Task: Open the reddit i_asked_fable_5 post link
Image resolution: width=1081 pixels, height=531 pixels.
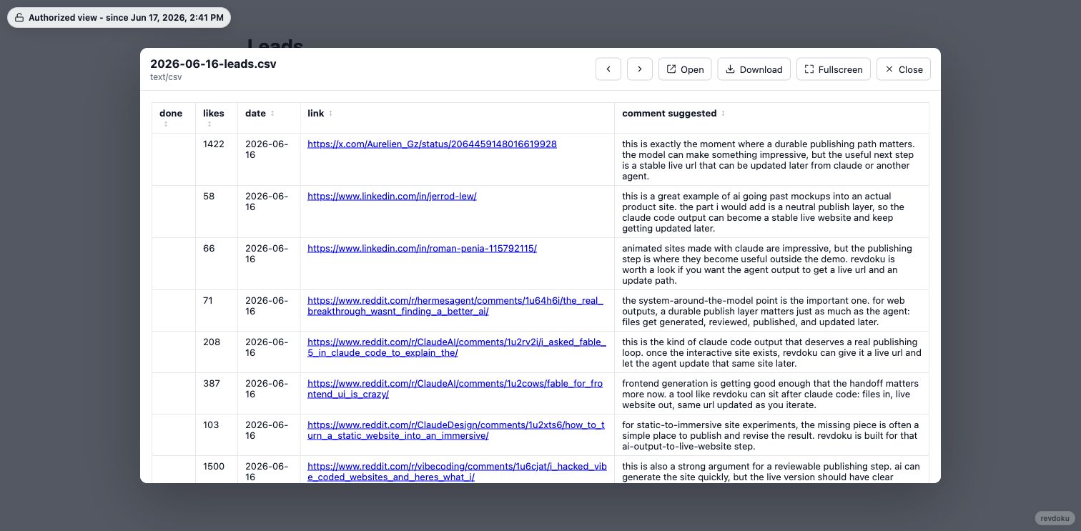Action: click(x=457, y=347)
